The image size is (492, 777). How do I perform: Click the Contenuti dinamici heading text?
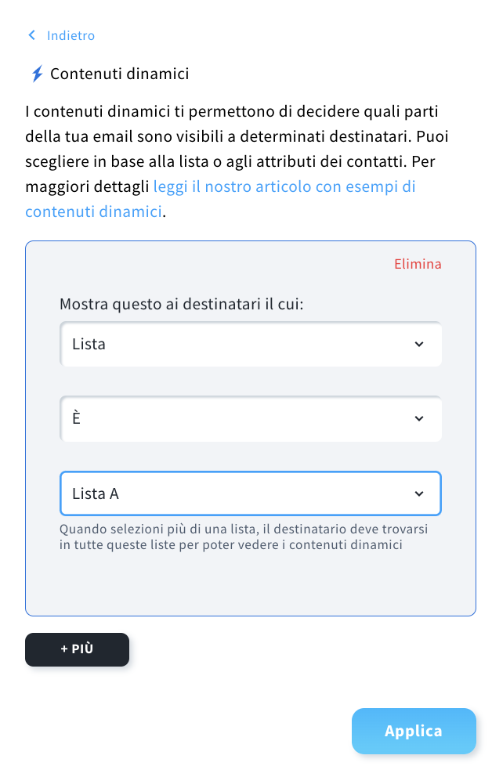point(119,74)
